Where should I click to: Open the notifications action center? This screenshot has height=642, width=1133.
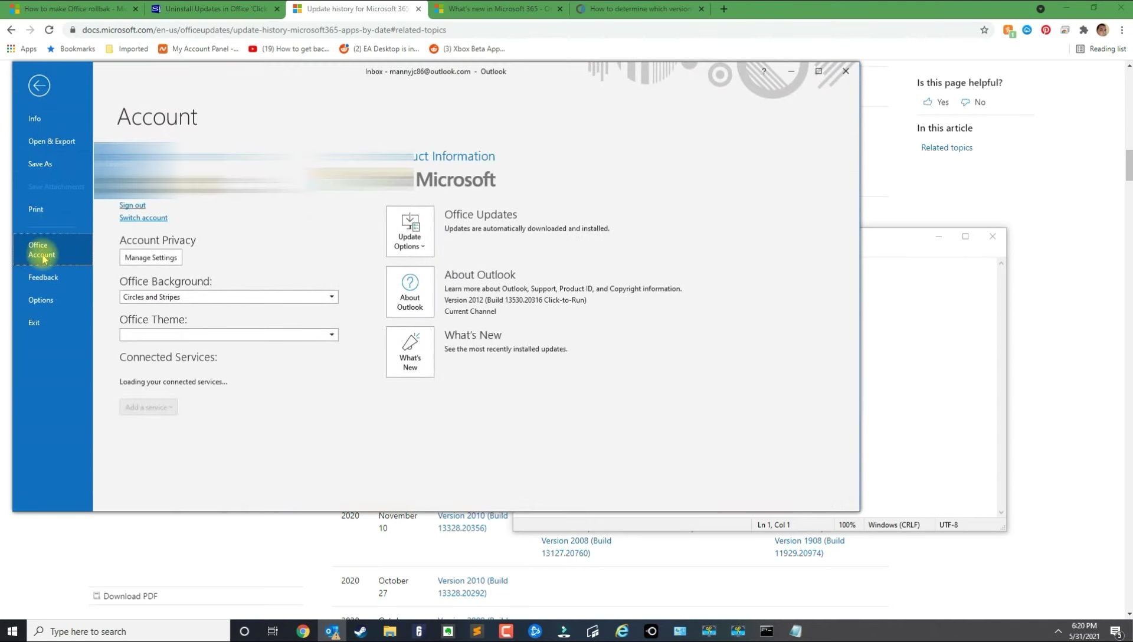coord(1116,631)
